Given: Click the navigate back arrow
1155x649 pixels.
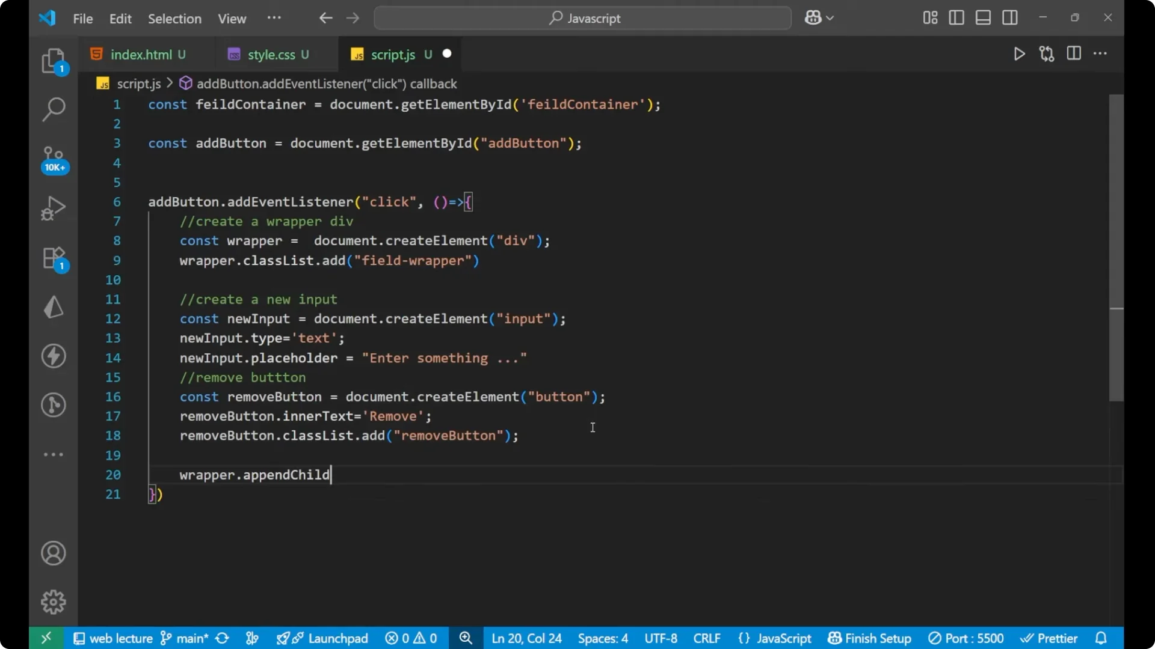Looking at the screenshot, I should 325,18.
